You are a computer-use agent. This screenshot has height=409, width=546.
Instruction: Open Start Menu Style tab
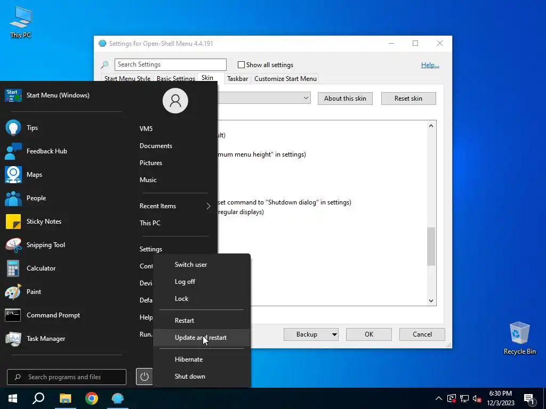127,79
